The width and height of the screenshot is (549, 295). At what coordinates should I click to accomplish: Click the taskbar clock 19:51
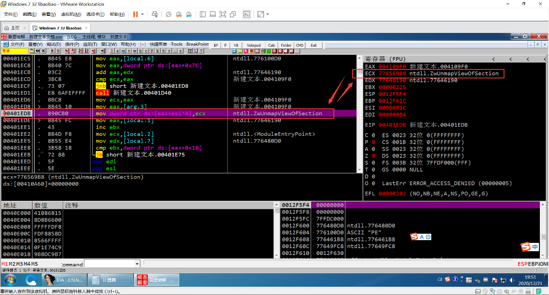530,277
